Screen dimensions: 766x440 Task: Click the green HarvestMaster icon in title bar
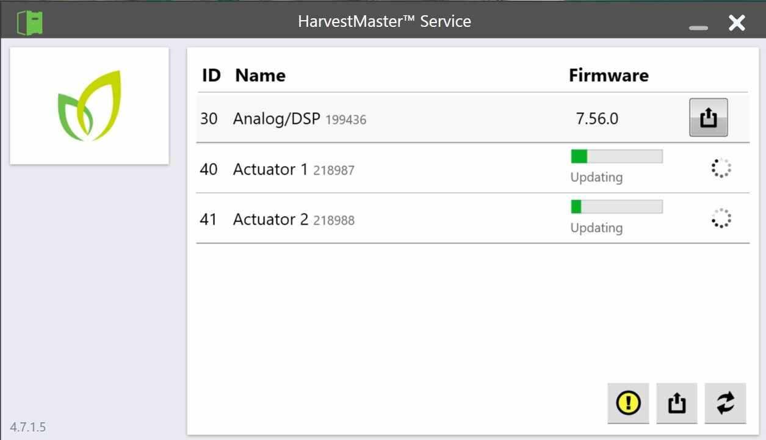(x=30, y=23)
